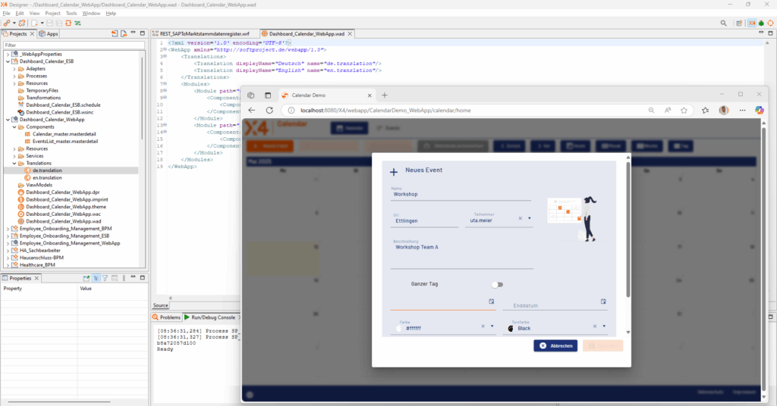
Task: Open the Farbe color dropdown
Action: tap(492, 326)
